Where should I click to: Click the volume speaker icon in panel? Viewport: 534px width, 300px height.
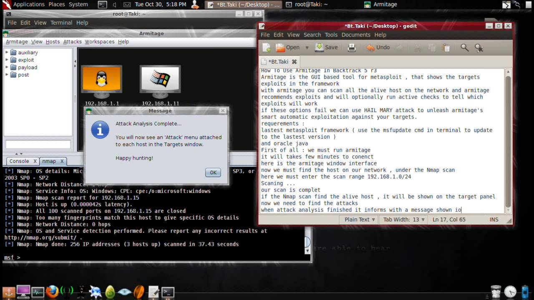pyautogui.click(x=115, y=5)
